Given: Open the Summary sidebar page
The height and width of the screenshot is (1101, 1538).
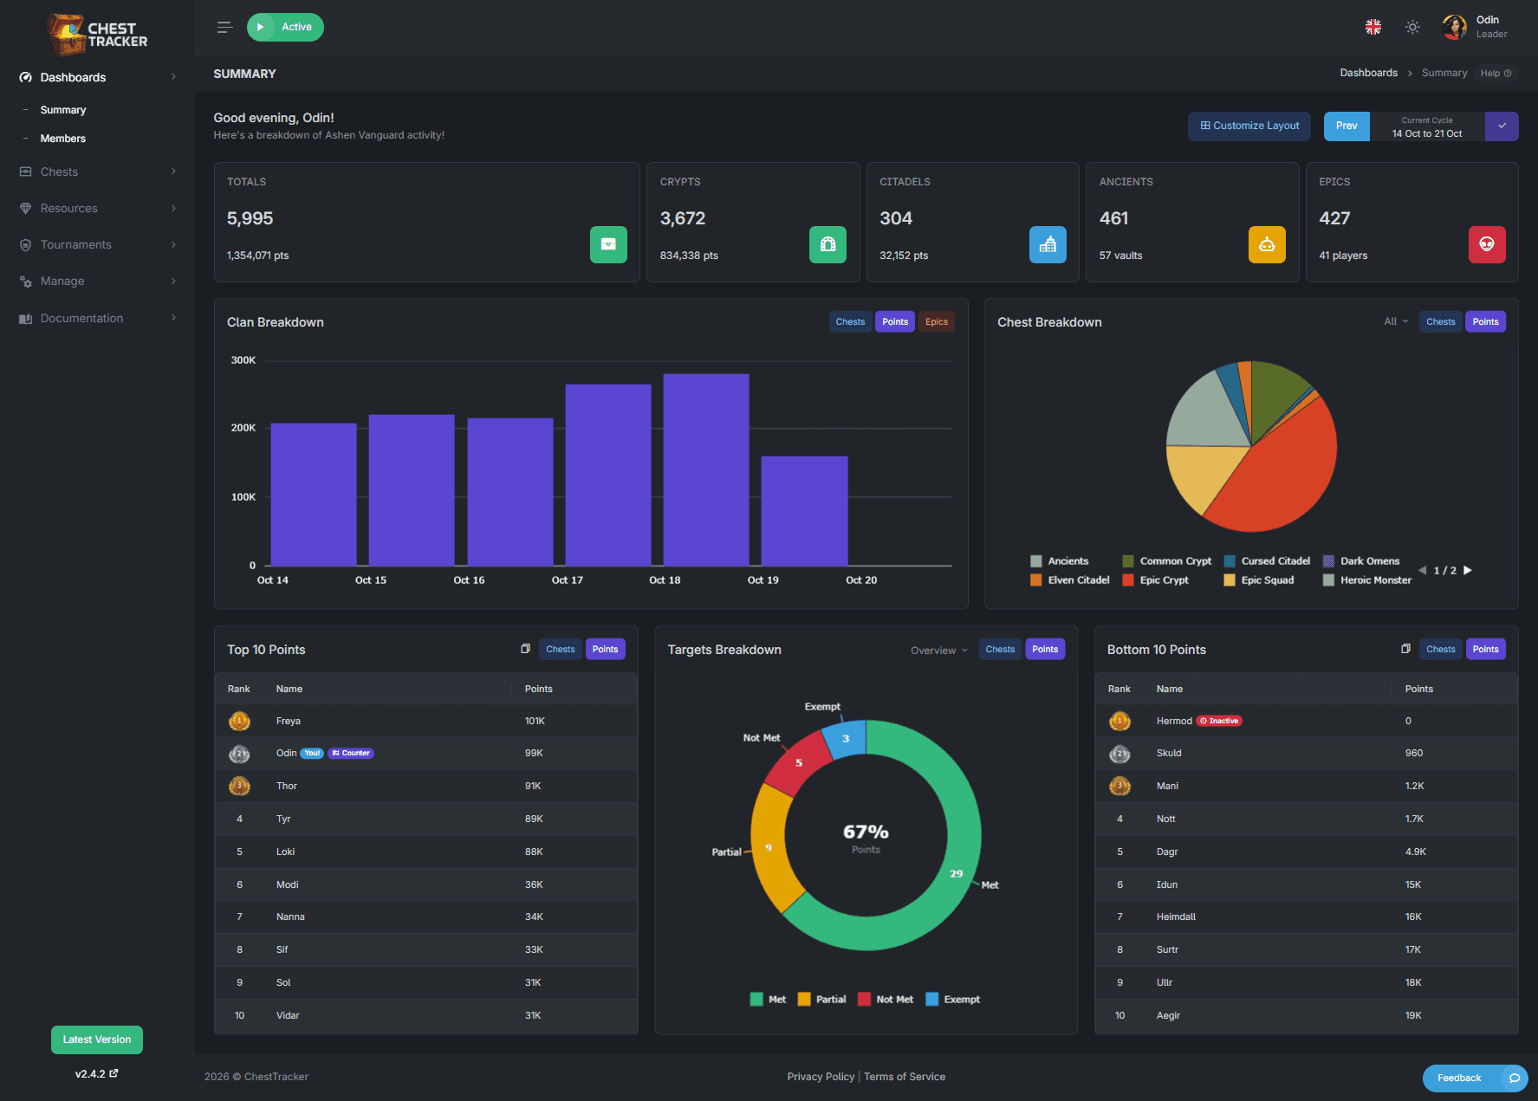Looking at the screenshot, I should pos(62,110).
